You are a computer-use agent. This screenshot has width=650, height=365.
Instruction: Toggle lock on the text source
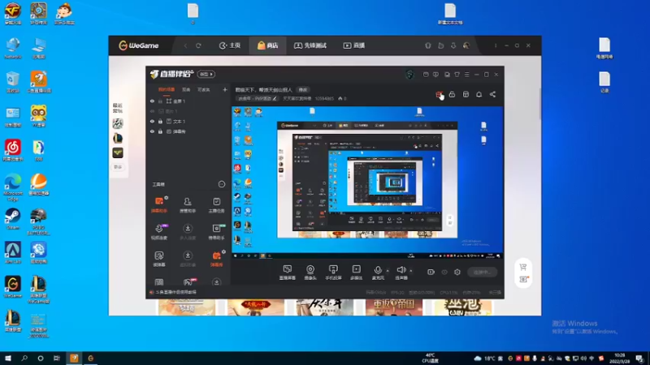pyautogui.click(x=160, y=121)
